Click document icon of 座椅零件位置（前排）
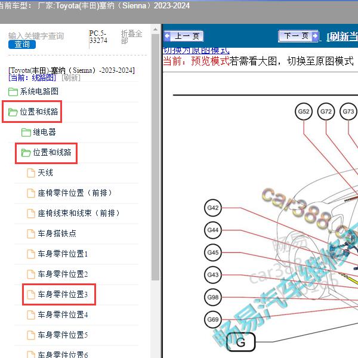The image size is (358, 358). tap(31, 193)
